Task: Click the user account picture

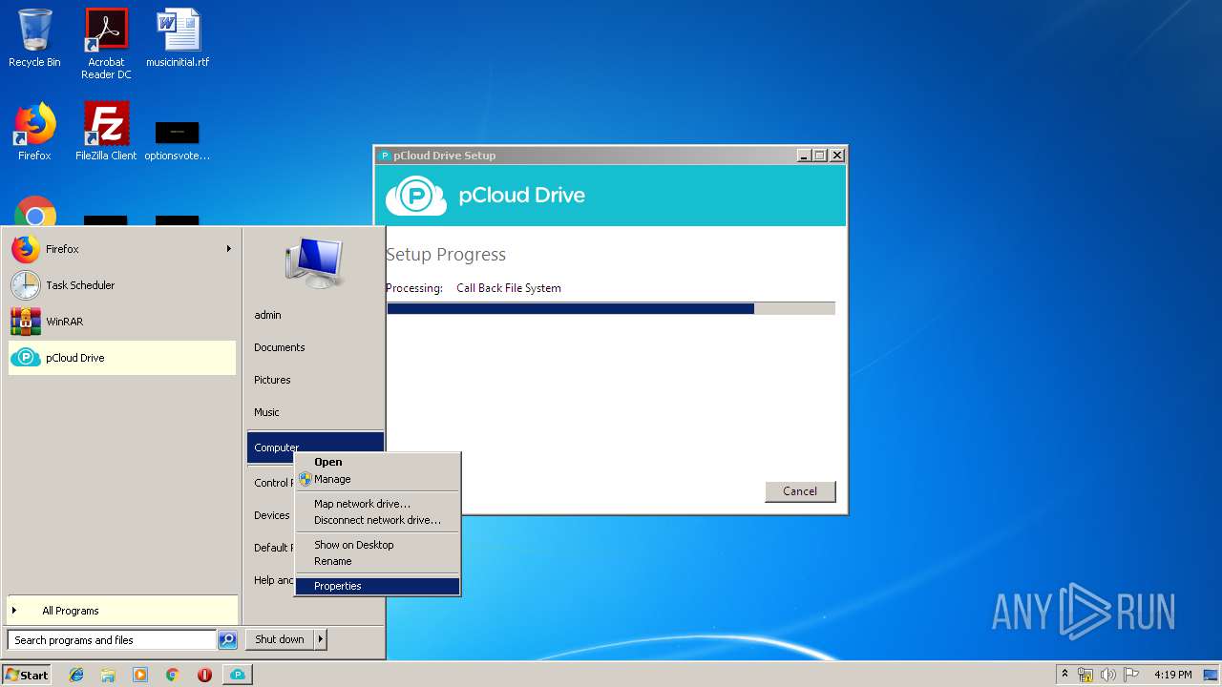Action: 314,262
